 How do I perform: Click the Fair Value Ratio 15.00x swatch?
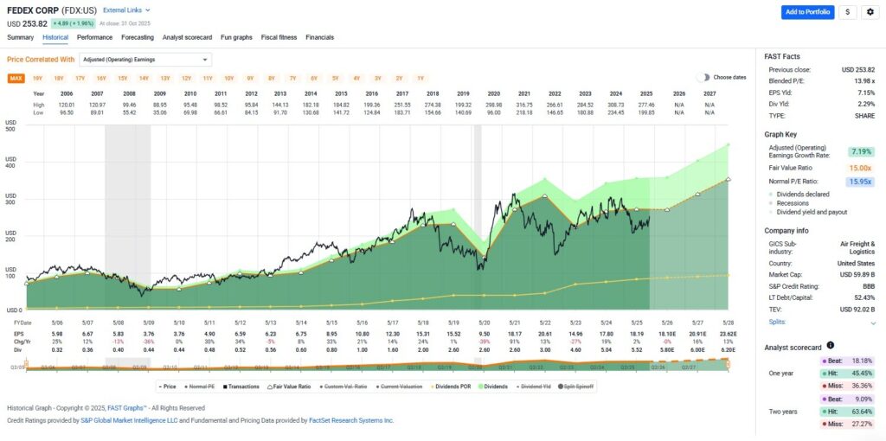pyautogui.click(x=859, y=168)
